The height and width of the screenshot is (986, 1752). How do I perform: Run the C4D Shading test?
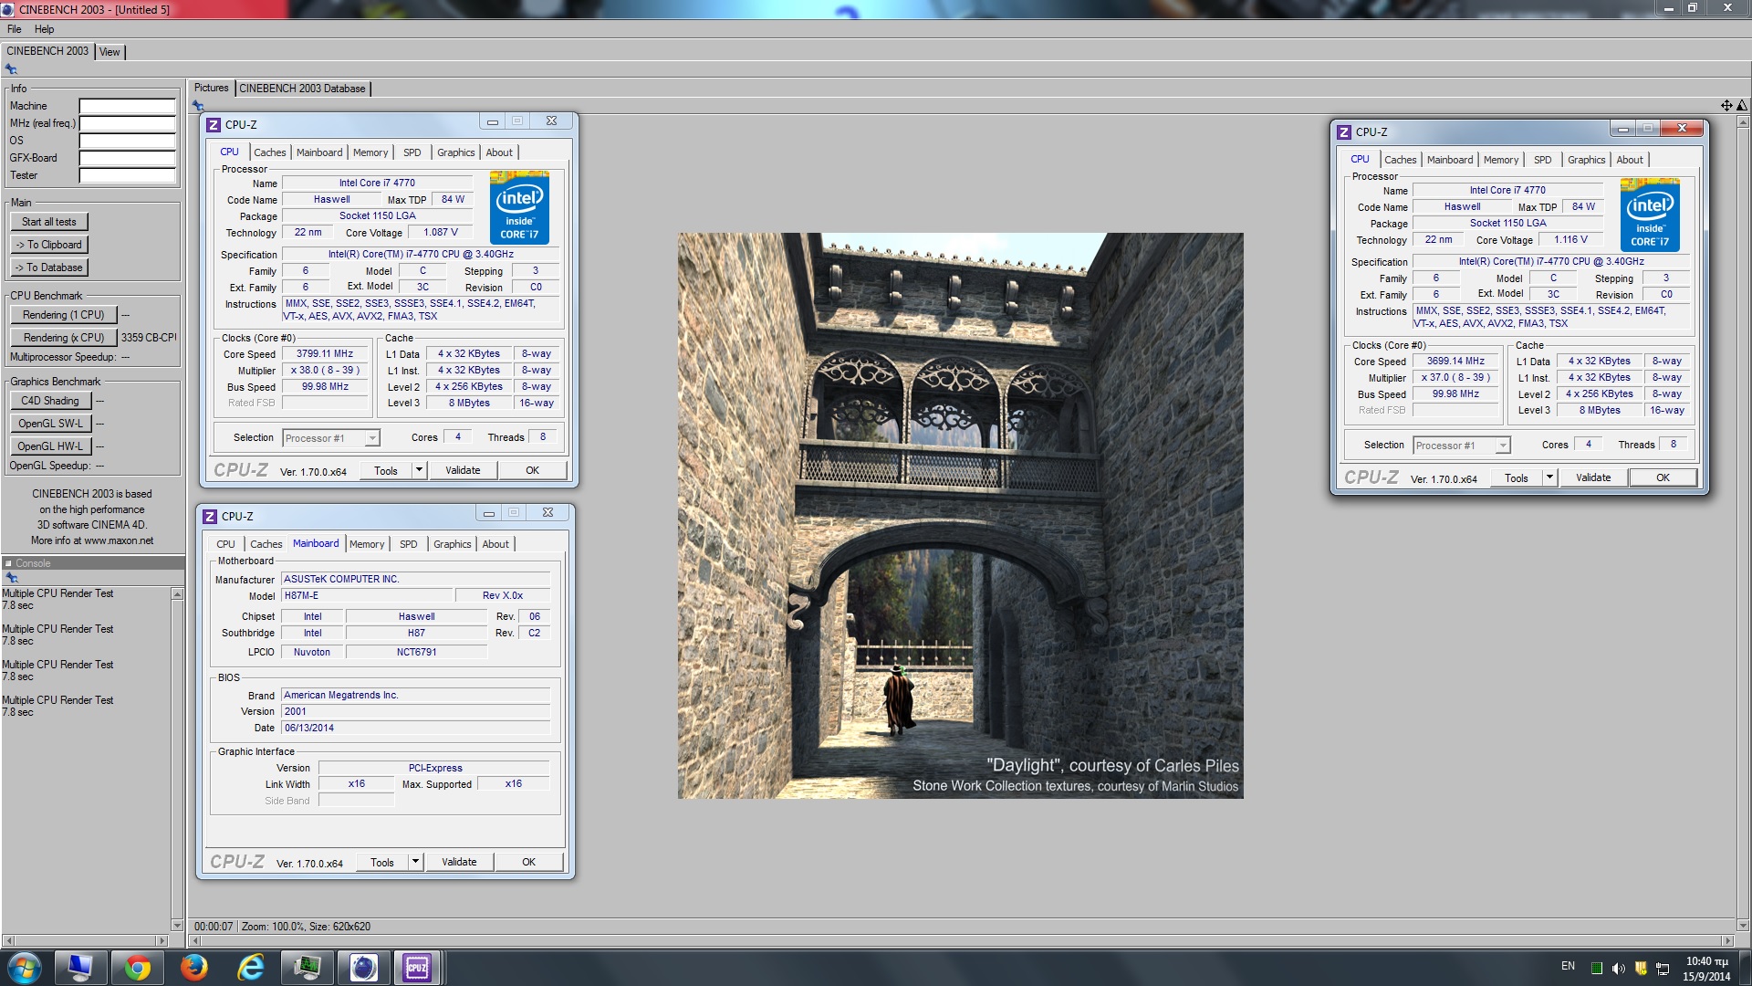point(50,401)
